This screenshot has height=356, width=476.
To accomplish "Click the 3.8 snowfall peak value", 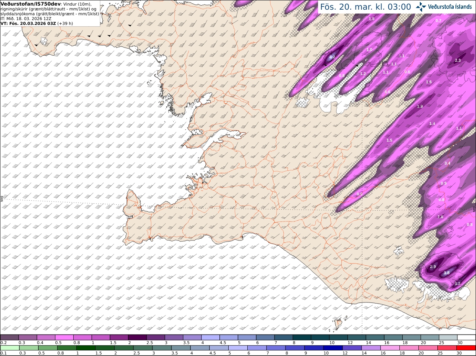I will pyautogui.click(x=447, y=273).
